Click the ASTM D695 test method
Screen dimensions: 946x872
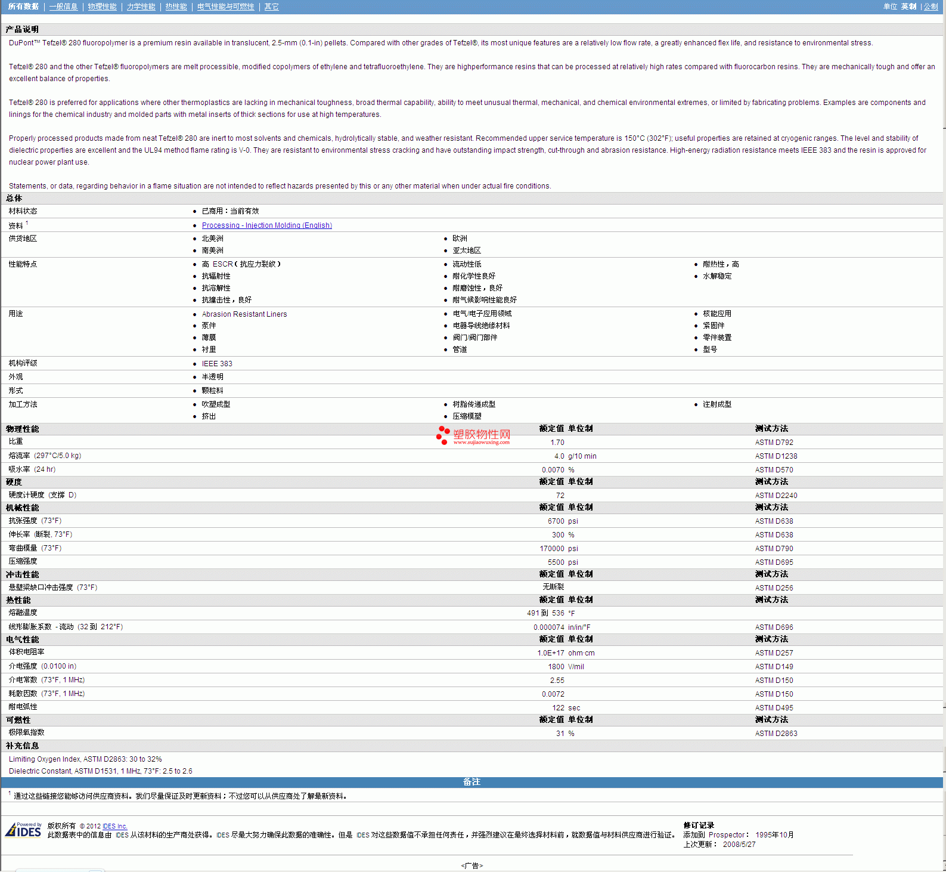click(x=774, y=562)
